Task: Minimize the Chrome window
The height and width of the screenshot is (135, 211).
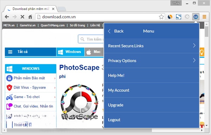Action: 187,3
